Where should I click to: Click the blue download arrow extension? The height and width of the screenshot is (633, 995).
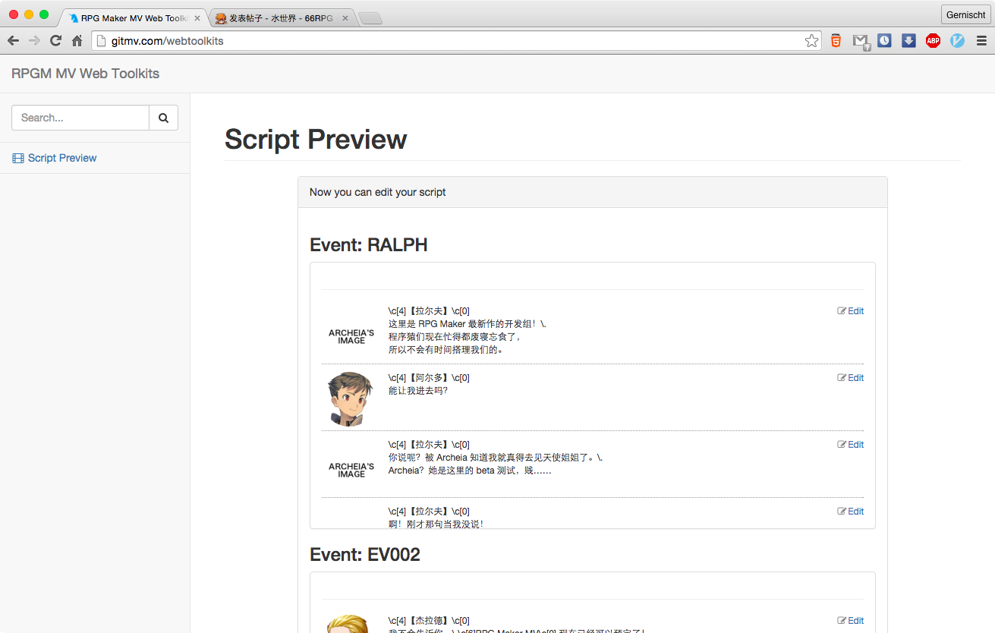tap(908, 41)
